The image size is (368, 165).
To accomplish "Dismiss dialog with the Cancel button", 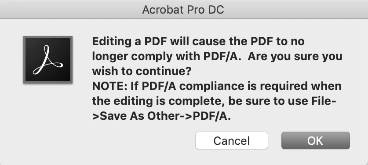I will (x=231, y=140).
